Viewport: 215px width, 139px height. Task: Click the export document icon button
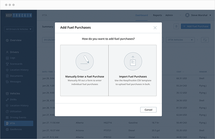click(x=176, y=26)
